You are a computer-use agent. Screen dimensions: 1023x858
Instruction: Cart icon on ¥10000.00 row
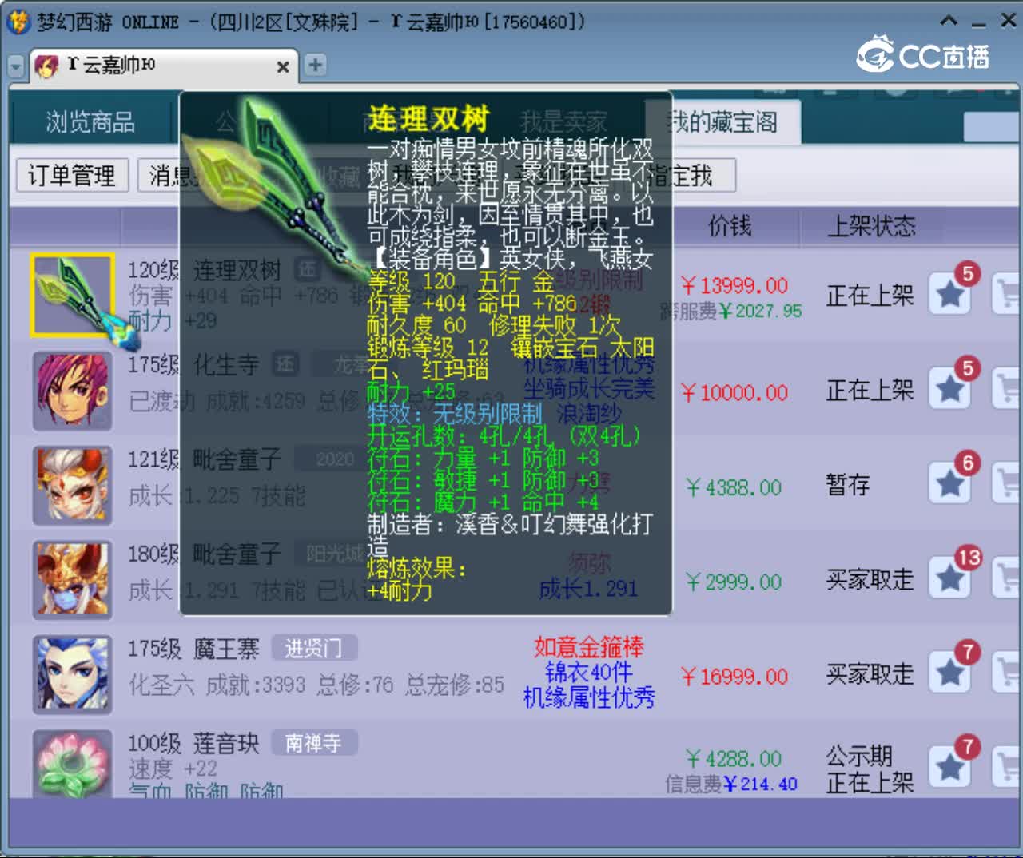(x=1007, y=390)
